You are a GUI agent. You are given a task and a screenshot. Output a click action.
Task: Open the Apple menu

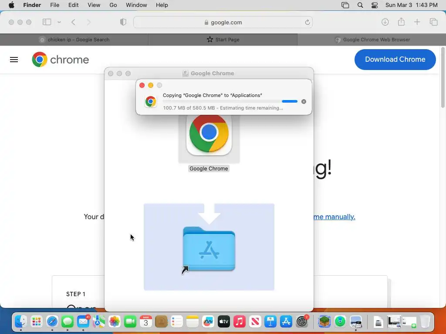[11, 5]
